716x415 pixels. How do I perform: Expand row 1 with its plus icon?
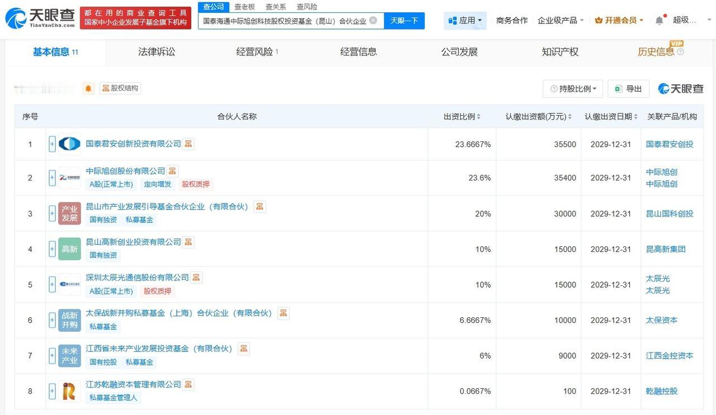[51, 143]
